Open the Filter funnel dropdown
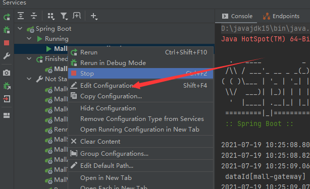 coord(64,16)
